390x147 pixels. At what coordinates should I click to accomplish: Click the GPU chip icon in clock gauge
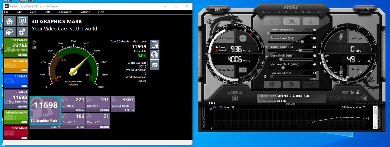[243, 38]
